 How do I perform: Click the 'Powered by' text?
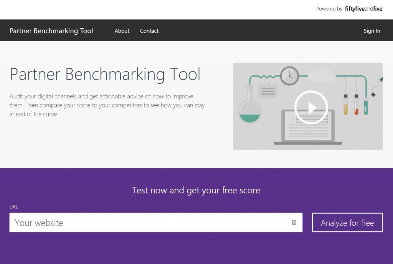[x=329, y=9]
